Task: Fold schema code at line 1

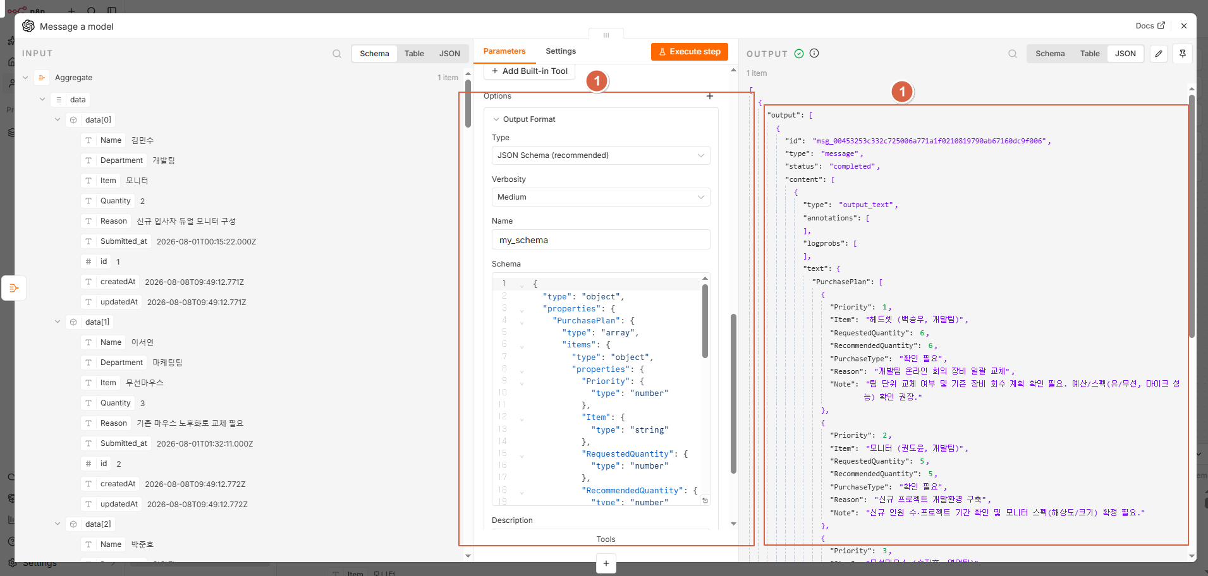Action: coord(522,285)
